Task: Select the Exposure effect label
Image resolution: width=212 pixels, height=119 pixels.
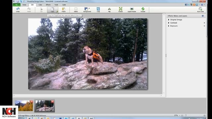Action: (174, 26)
